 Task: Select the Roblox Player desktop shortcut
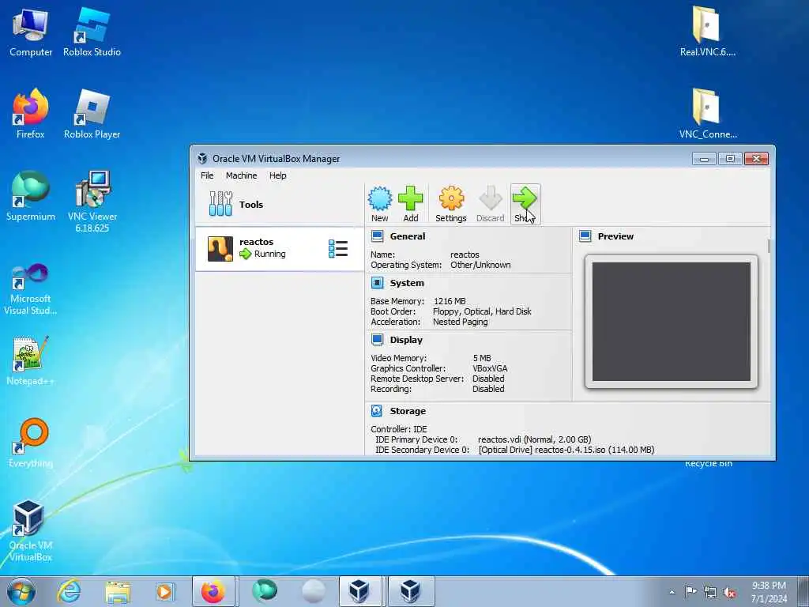[92, 115]
